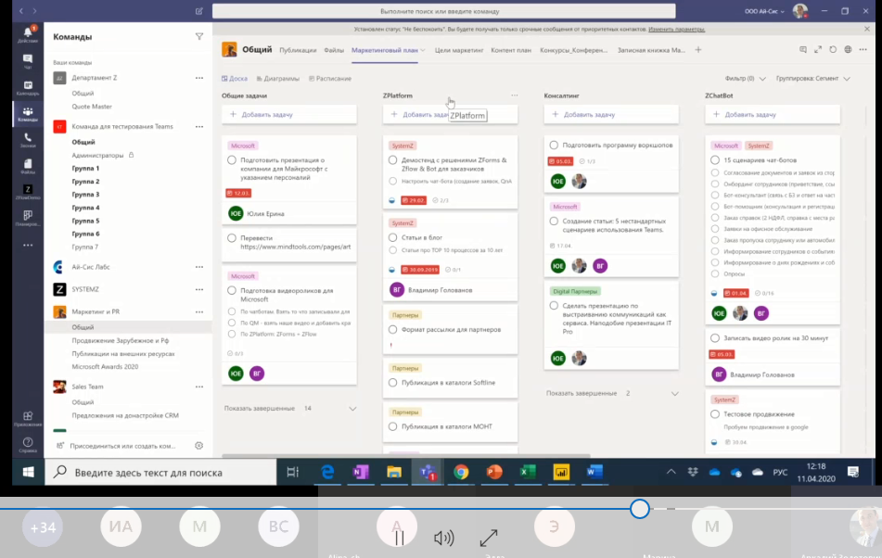Mark 'Перевести' task complete

(x=232, y=238)
